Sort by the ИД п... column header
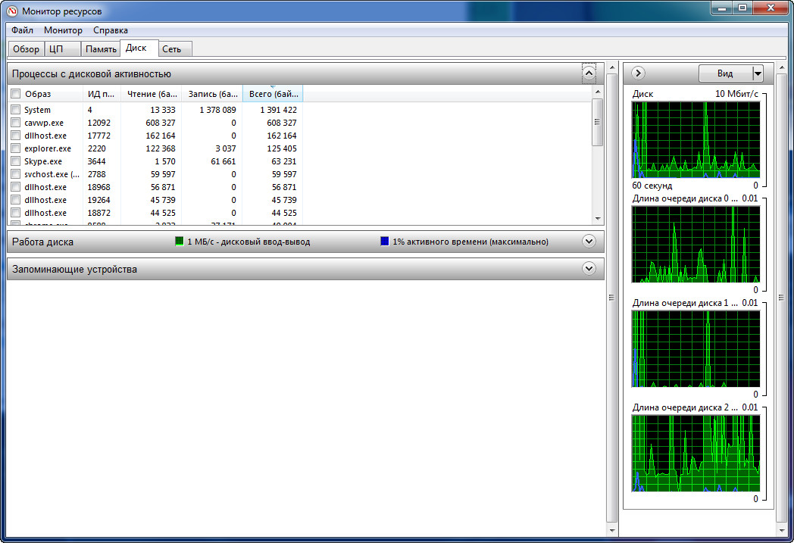Screen dimensions: 794x543 click(x=102, y=94)
